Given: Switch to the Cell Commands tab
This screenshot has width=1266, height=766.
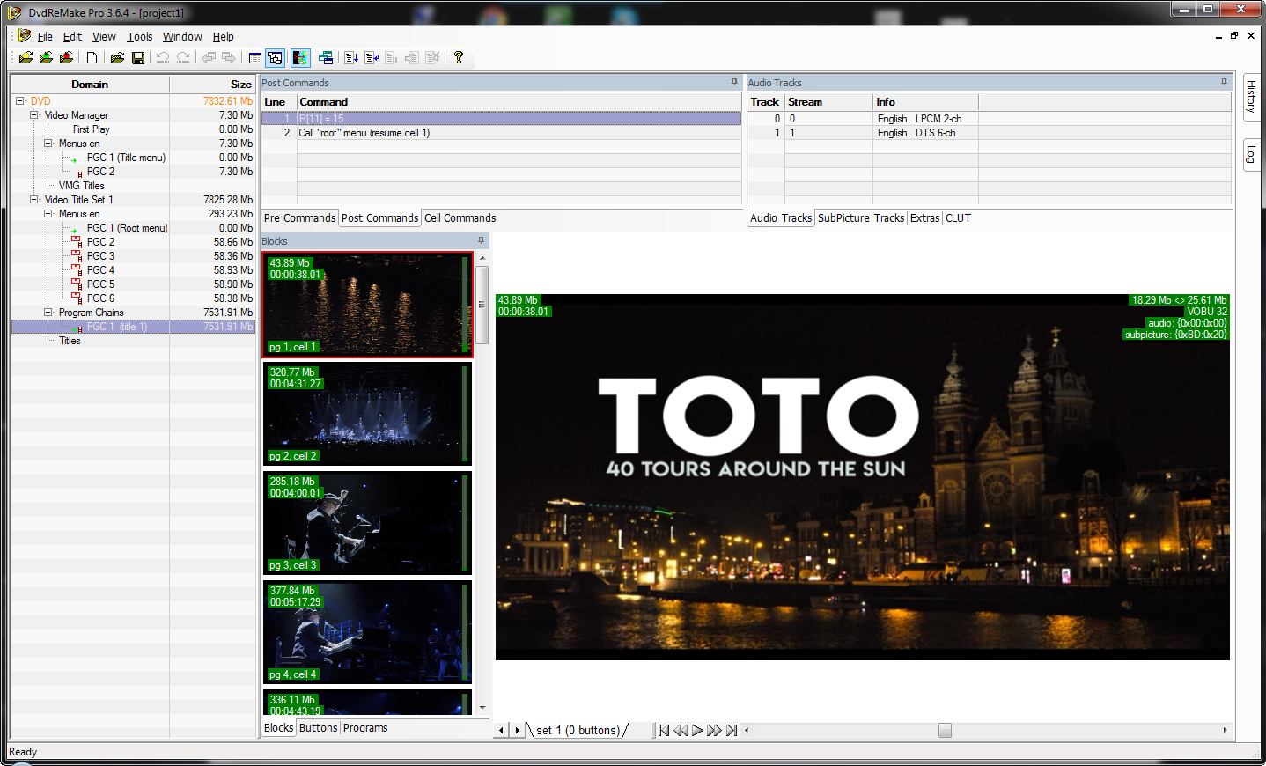Looking at the screenshot, I should [x=460, y=218].
